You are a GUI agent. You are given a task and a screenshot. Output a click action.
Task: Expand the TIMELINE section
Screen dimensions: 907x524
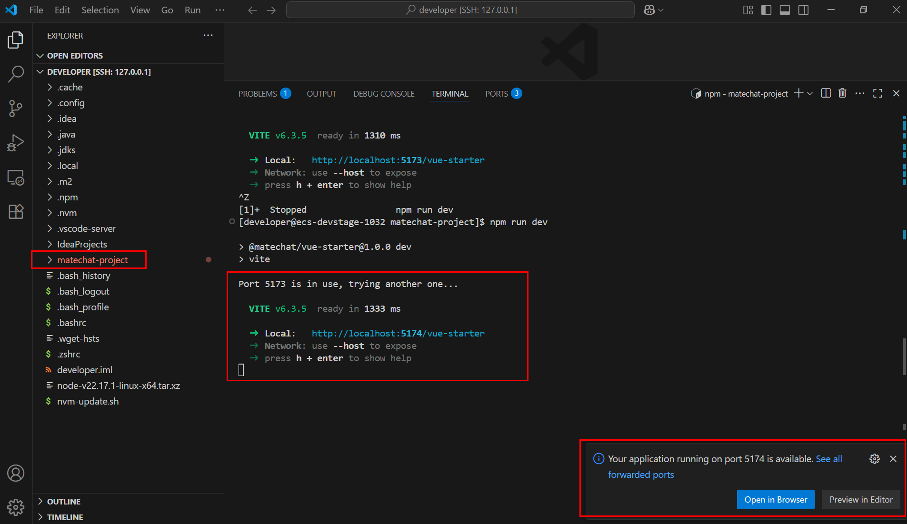(x=129, y=517)
